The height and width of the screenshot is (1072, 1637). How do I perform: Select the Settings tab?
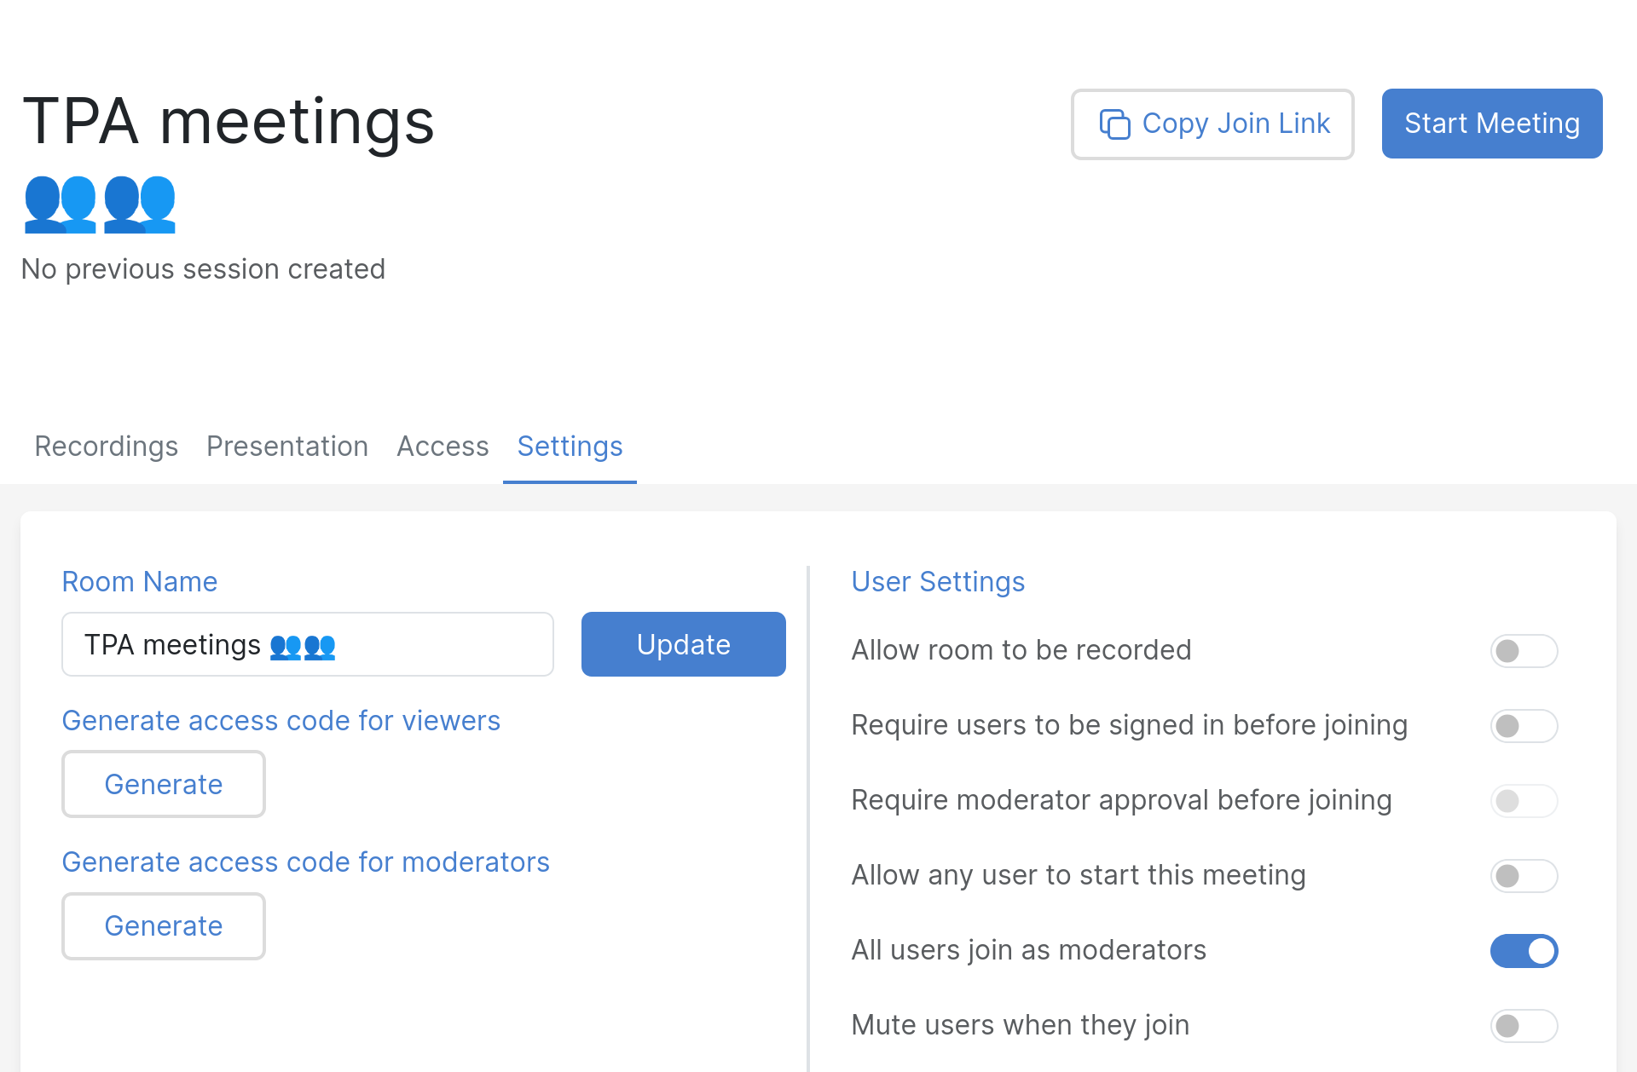coord(569,446)
